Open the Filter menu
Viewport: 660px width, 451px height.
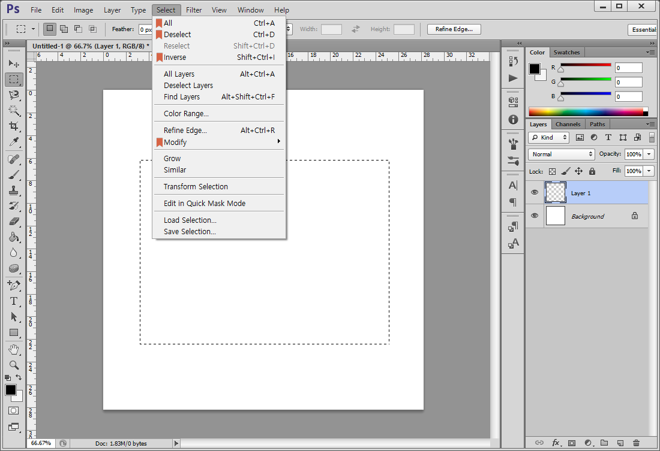click(194, 10)
